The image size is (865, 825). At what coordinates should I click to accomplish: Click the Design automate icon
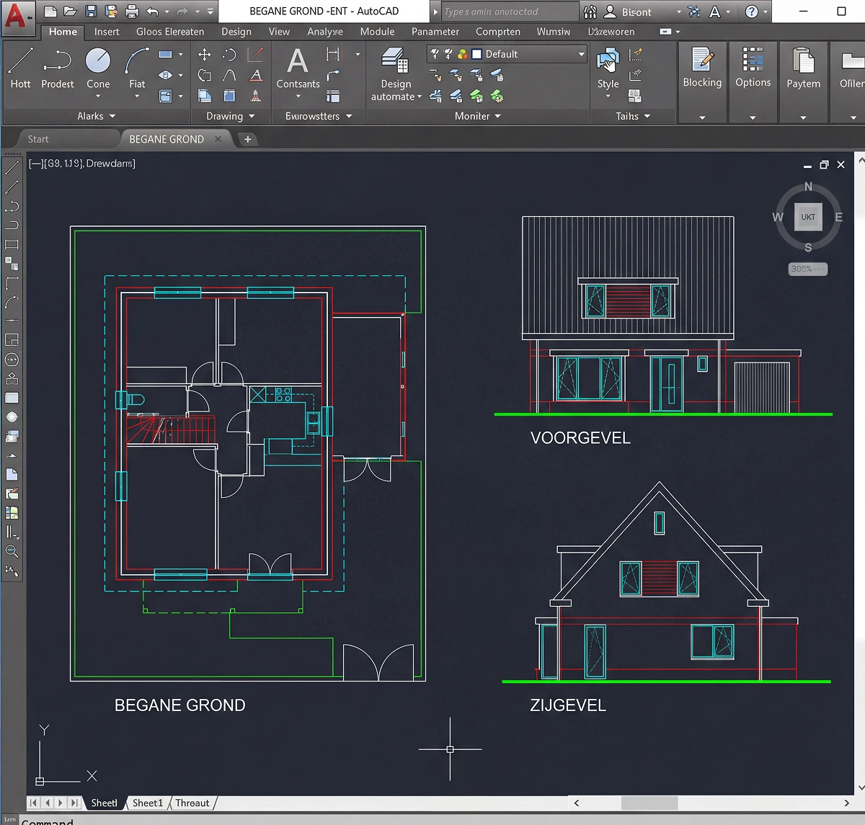click(395, 68)
